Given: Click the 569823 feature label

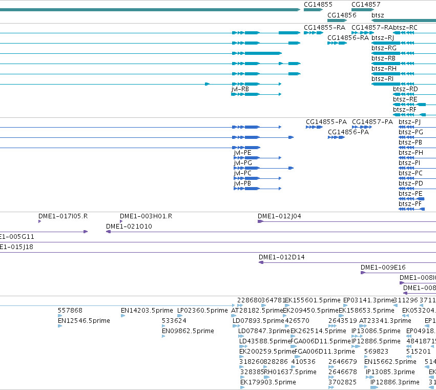Looking at the screenshot, I should pos(376,352).
